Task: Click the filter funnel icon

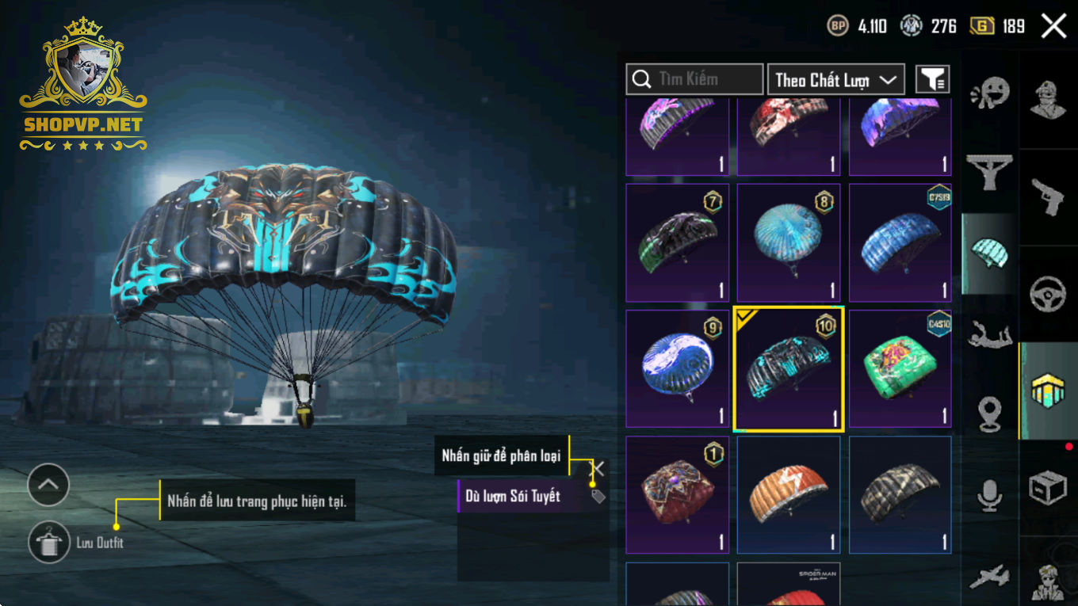Action: (933, 79)
